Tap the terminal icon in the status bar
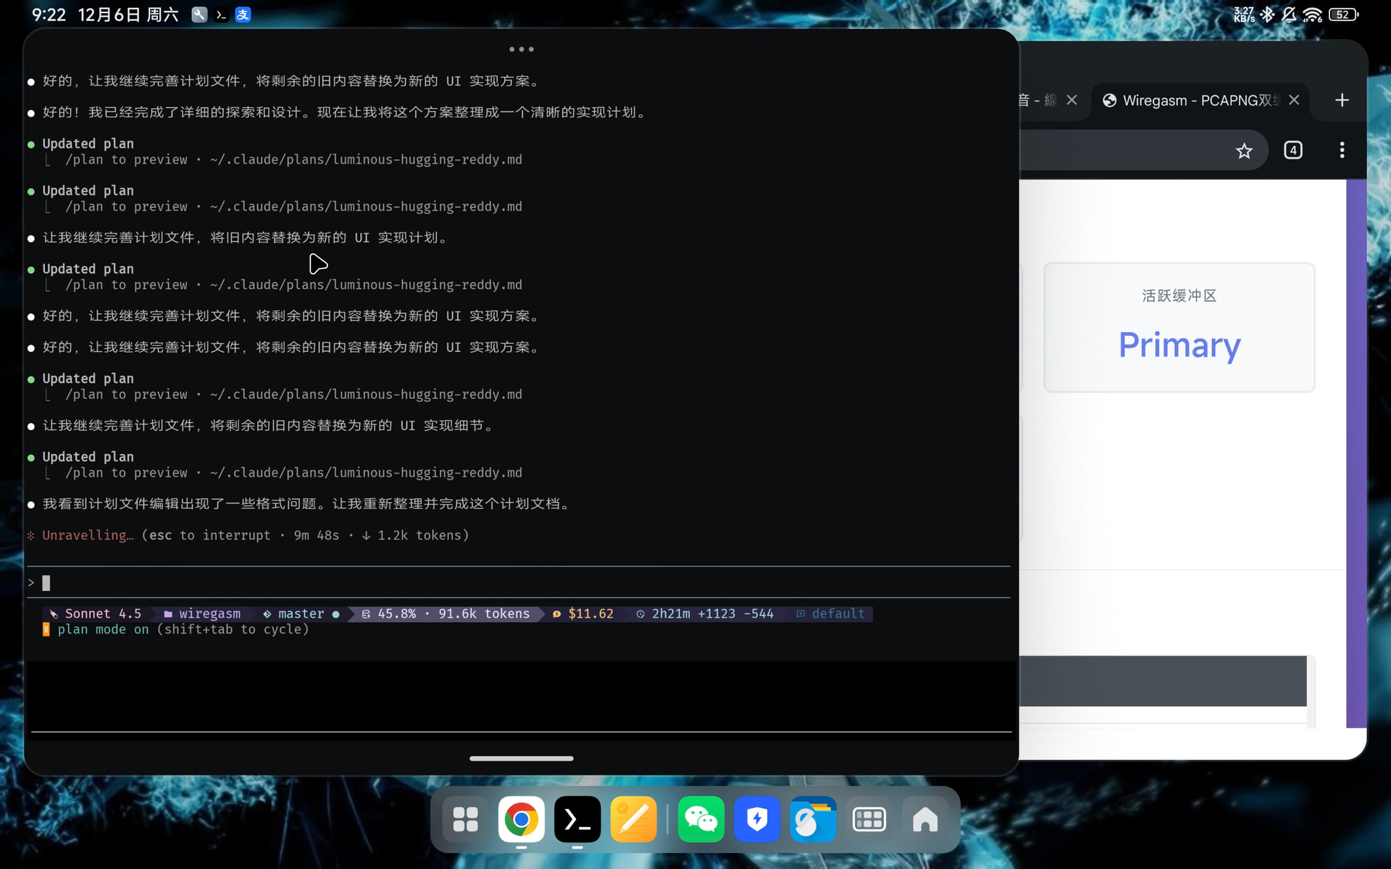Image resolution: width=1391 pixels, height=869 pixels. coord(222,14)
